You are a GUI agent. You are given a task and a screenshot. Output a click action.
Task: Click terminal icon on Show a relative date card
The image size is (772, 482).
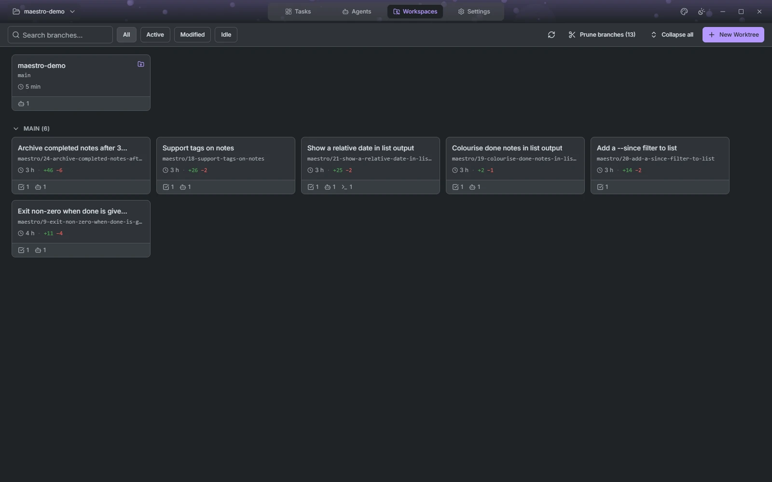pos(344,187)
